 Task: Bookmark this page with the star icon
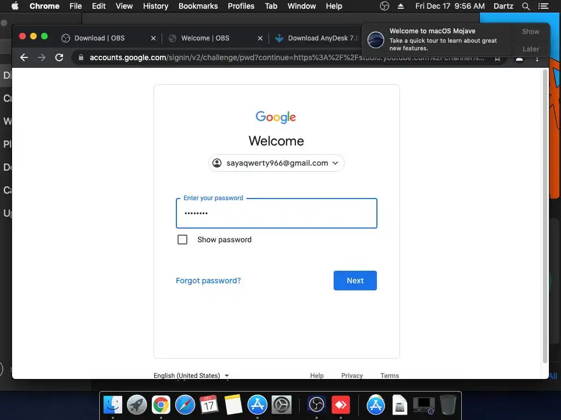(497, 59)
